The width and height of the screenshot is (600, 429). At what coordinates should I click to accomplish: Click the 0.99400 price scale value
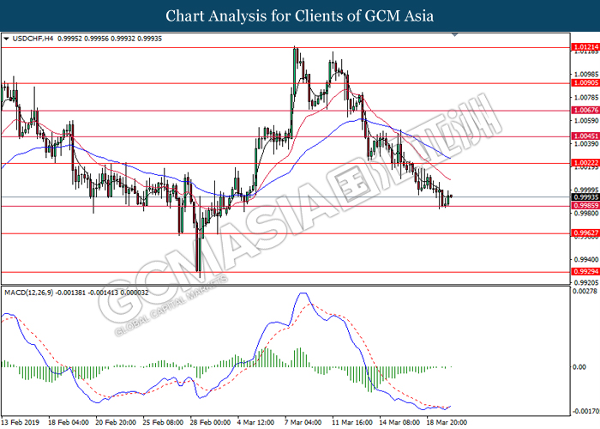point(585,260)
